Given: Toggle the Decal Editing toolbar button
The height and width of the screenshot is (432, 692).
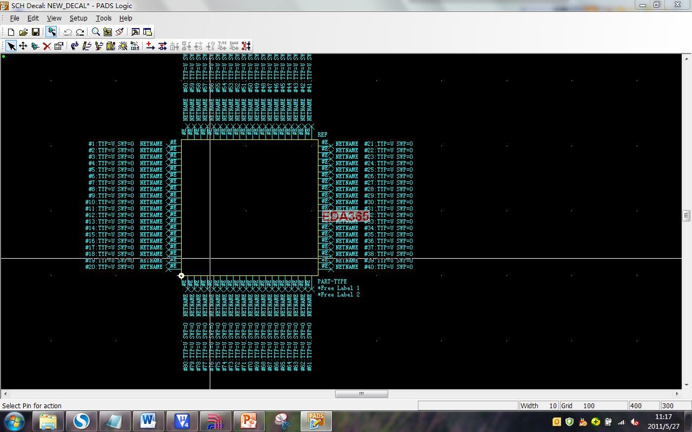Looking at the screenshot, I should tap(51, 32).
